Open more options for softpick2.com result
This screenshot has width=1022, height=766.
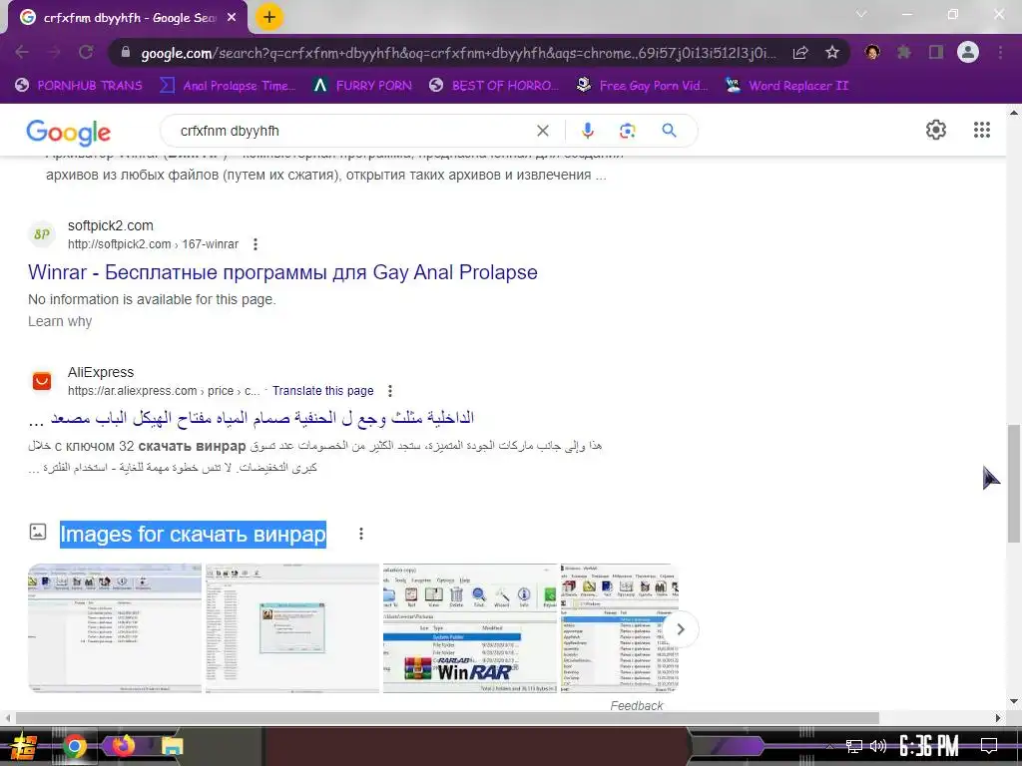pos(255,244)
